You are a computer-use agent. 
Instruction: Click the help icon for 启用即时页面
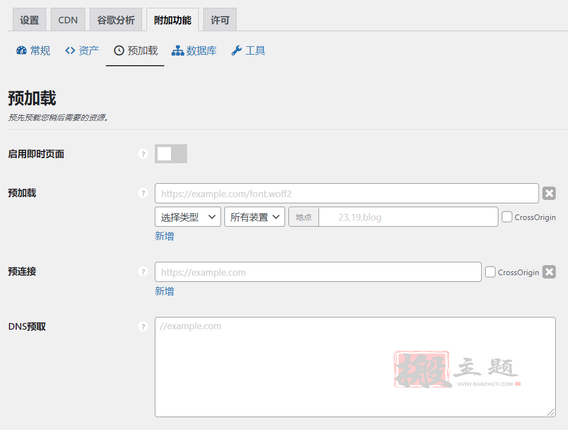pos(143,154)
